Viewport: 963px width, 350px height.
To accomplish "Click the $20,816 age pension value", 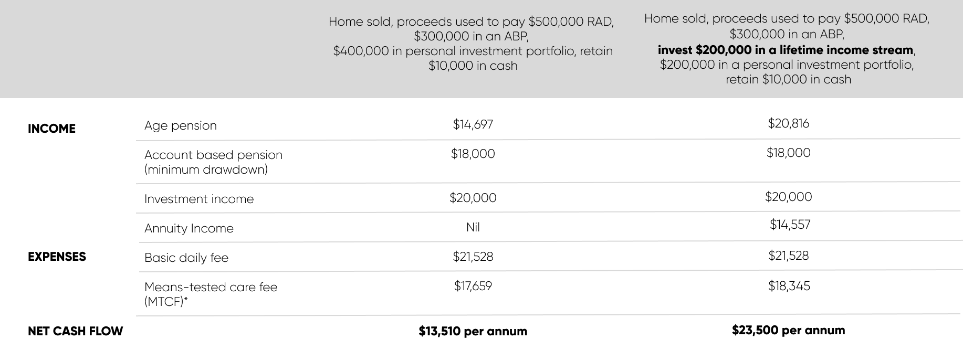I will [788, 123].
